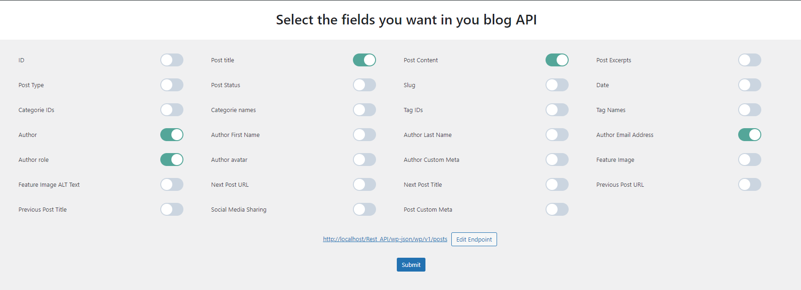
Task: Turn off Author Email Address toggle
Action: [750, 135]
